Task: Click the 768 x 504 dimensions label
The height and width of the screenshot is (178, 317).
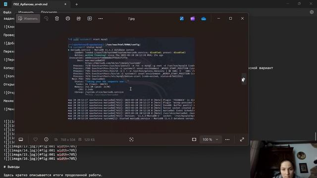Action: [x=68, y=139]
